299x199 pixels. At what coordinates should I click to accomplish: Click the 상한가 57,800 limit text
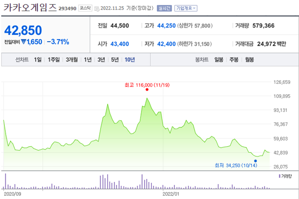pos(195,25)
